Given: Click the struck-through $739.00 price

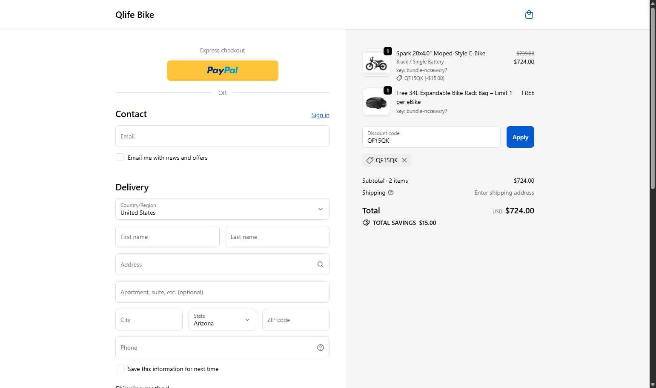Looking at the screenshot, I should (525, 54).
